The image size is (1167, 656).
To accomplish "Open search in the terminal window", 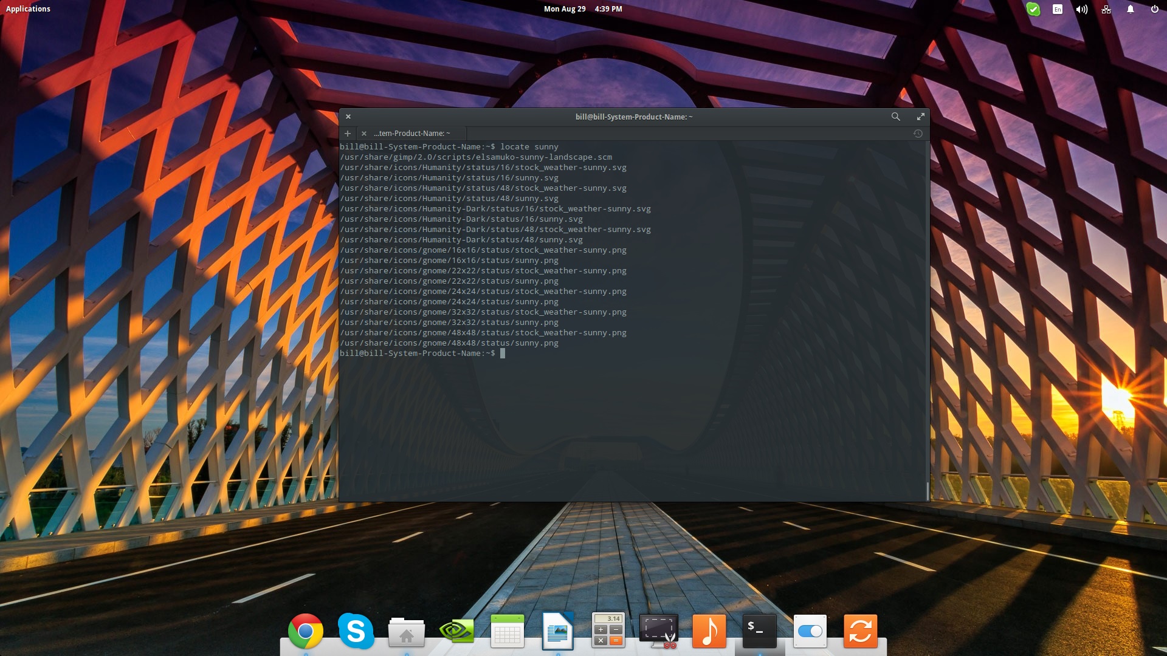I will tap(895, 117).
